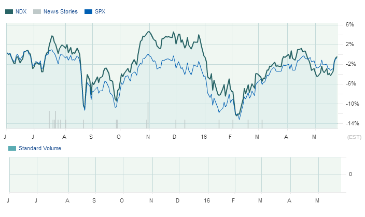
Task: Click the (EST) timezone label
Action: click(354, 137)
